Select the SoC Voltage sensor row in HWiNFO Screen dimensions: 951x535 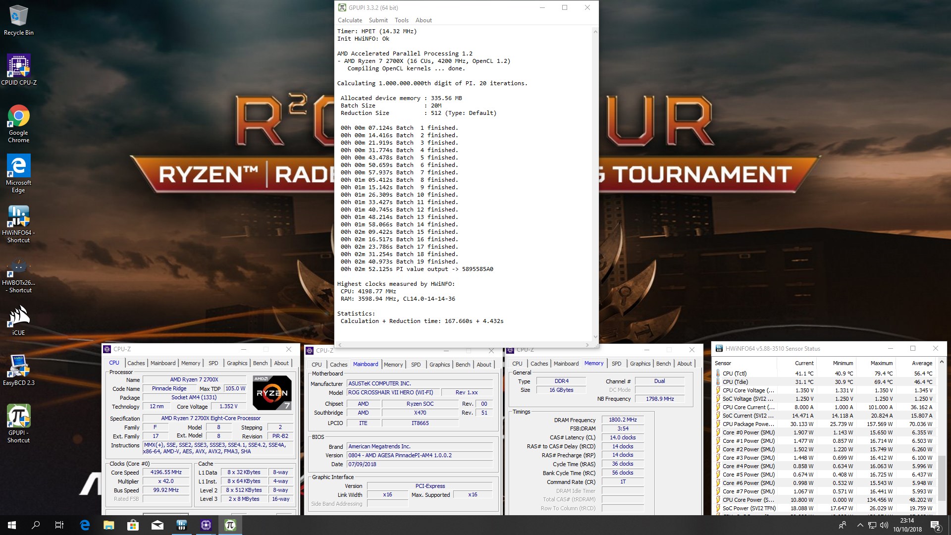(824, 399)
